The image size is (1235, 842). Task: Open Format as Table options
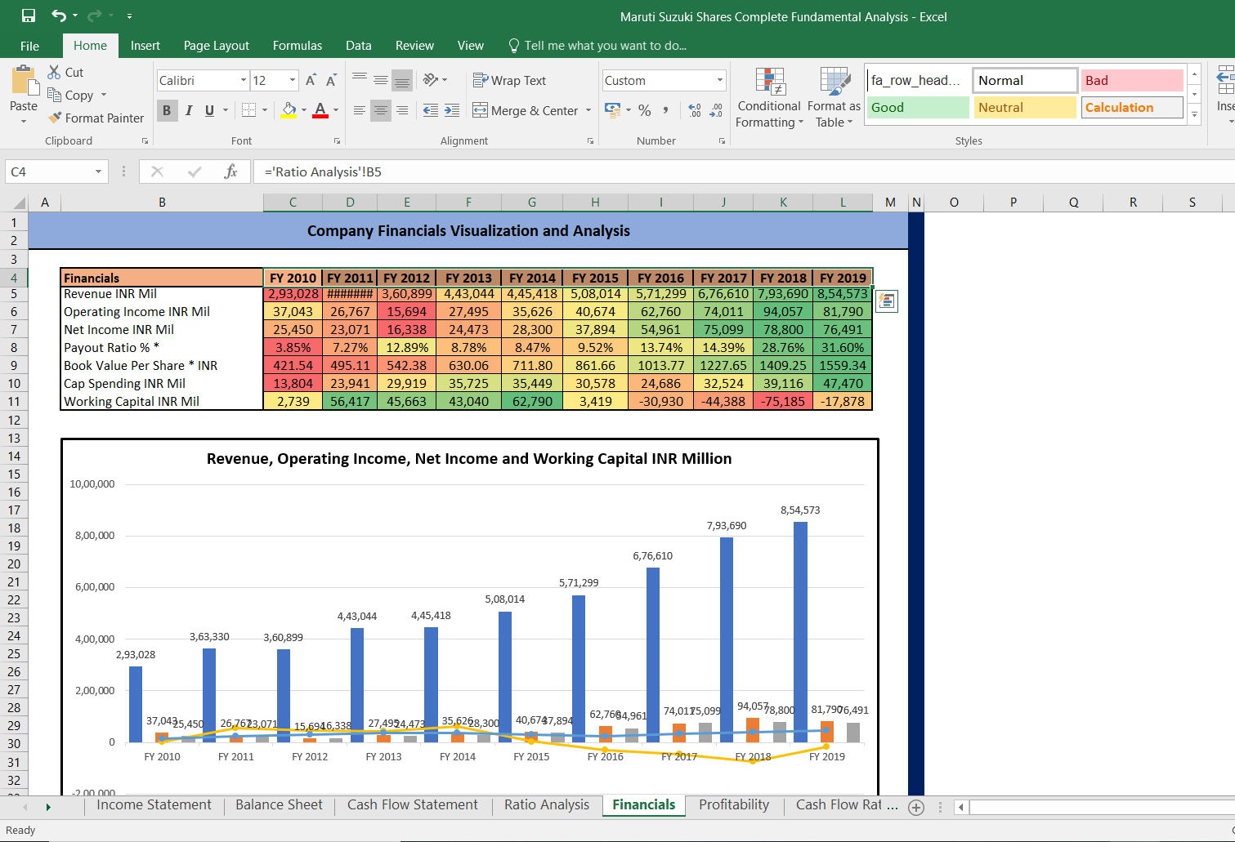click(x=834, y=98)
